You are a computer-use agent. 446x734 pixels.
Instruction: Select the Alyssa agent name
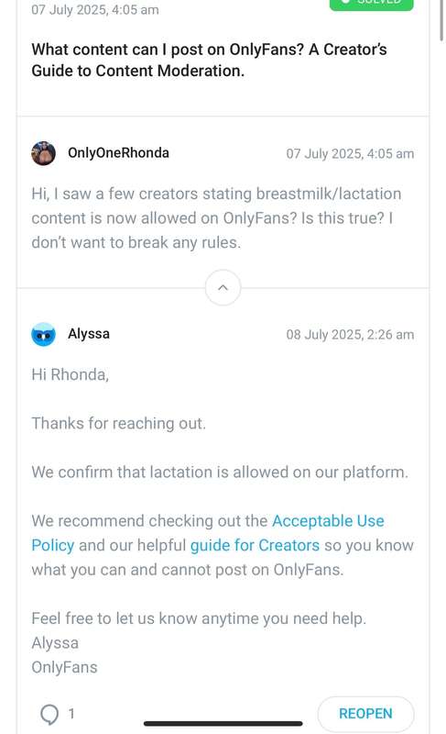point(89,334)
